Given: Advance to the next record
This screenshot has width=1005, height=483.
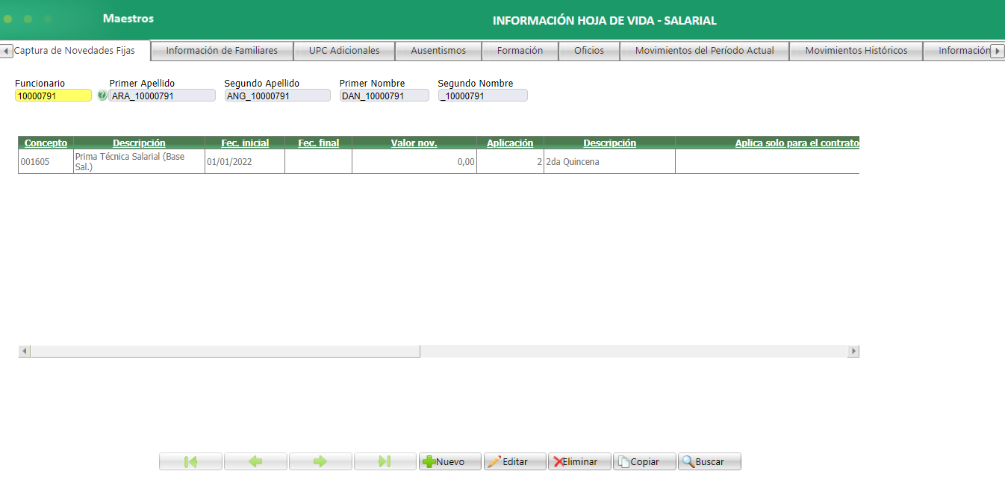Looking at the screenshot, I should [x=320, y=461].
